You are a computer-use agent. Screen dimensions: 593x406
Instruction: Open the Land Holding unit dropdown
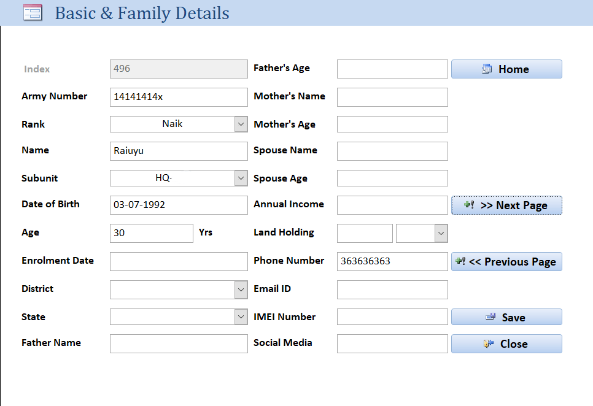click(441, 234)
